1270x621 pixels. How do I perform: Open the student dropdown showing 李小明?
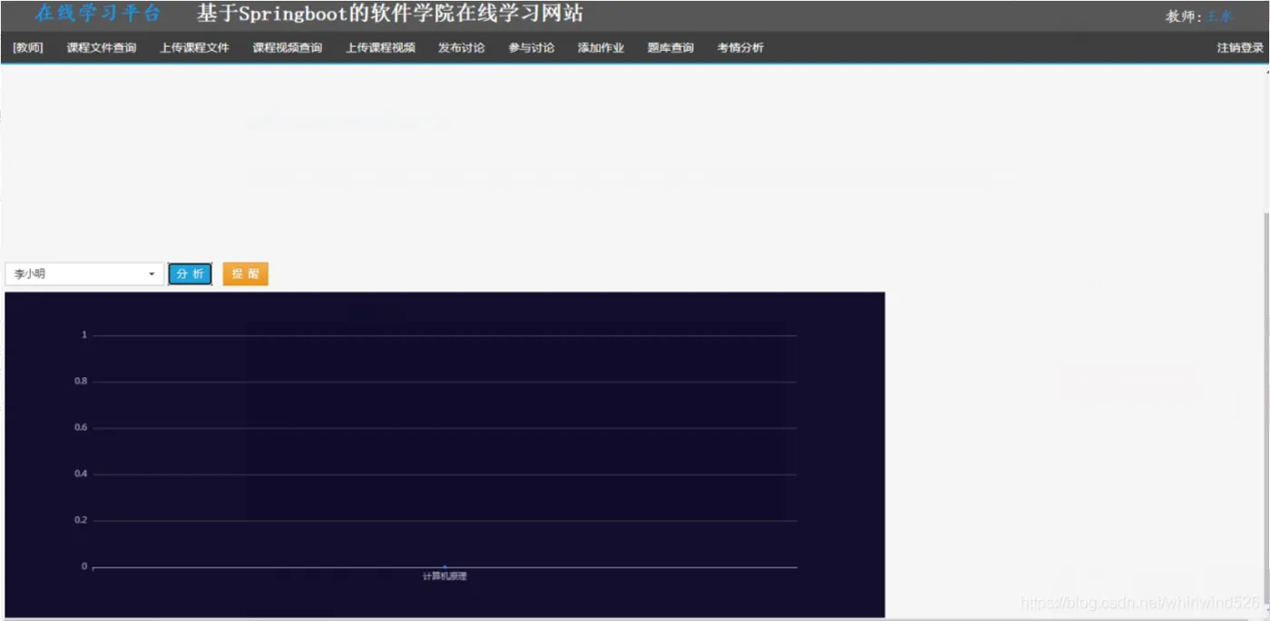point(84,274)
